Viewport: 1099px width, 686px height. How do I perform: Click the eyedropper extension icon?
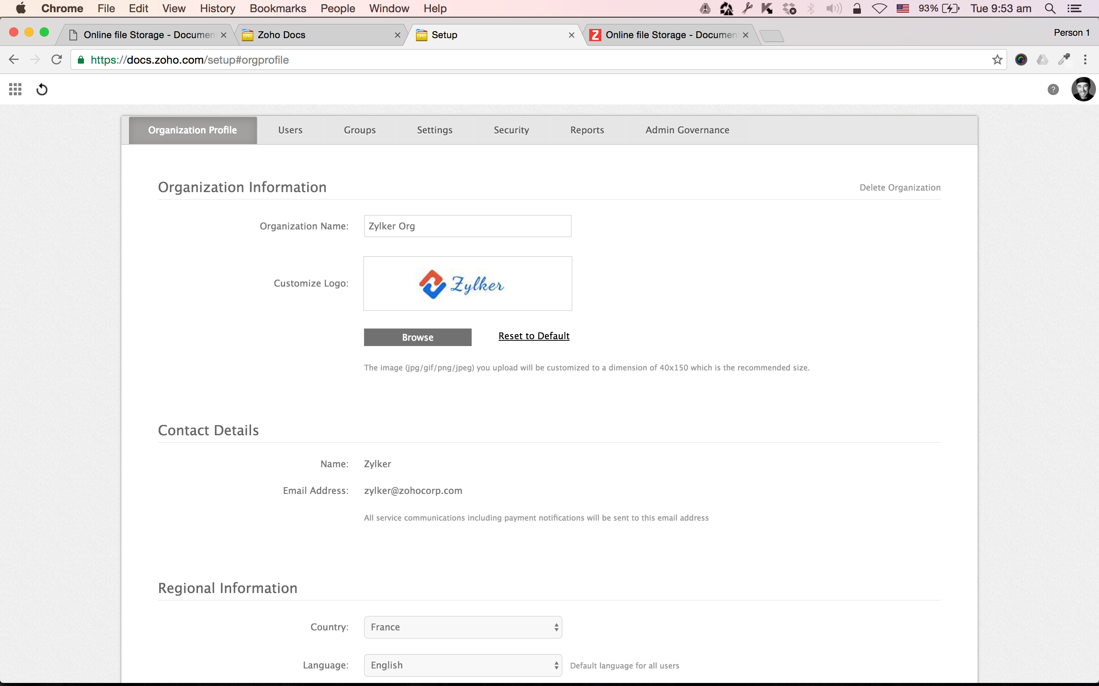click(1064, 60)
